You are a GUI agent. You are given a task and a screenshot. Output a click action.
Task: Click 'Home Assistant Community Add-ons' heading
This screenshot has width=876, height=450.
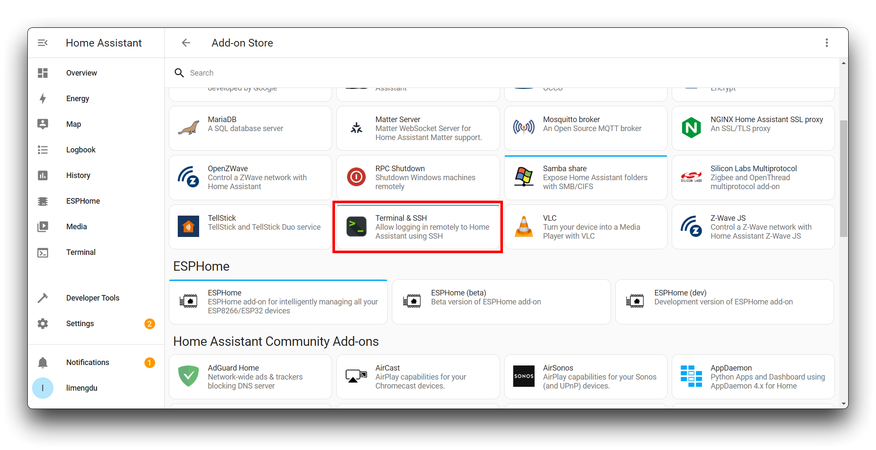(276, 342)
